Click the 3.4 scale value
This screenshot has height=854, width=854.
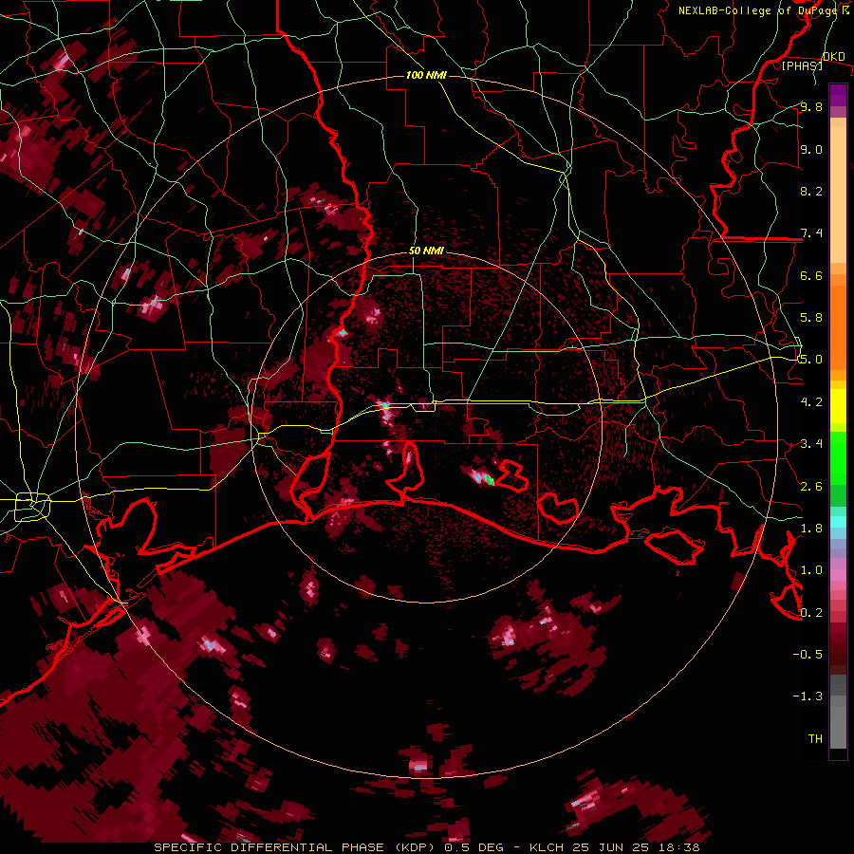click(811, 444)
